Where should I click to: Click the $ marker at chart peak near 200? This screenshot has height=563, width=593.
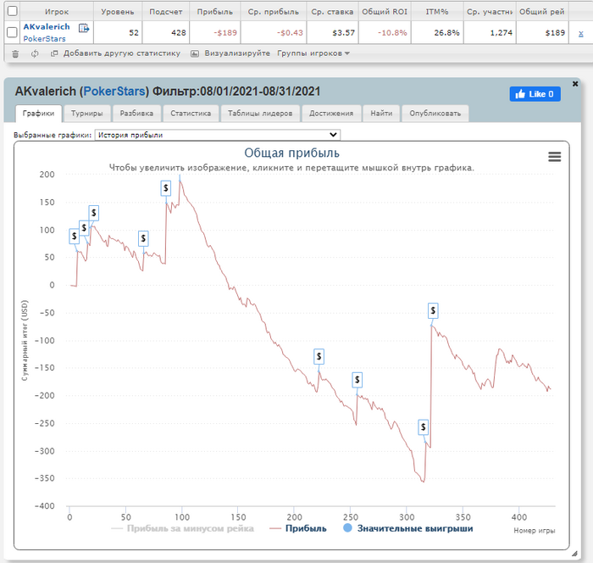tap(166, 188)
